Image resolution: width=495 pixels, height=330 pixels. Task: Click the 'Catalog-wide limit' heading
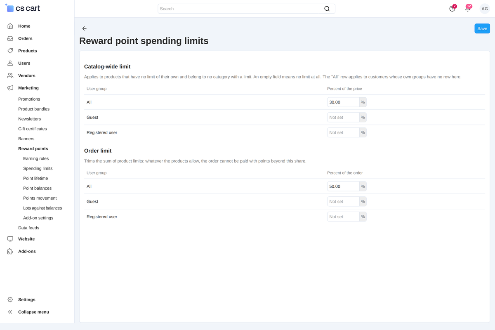[x=107, y=66]
